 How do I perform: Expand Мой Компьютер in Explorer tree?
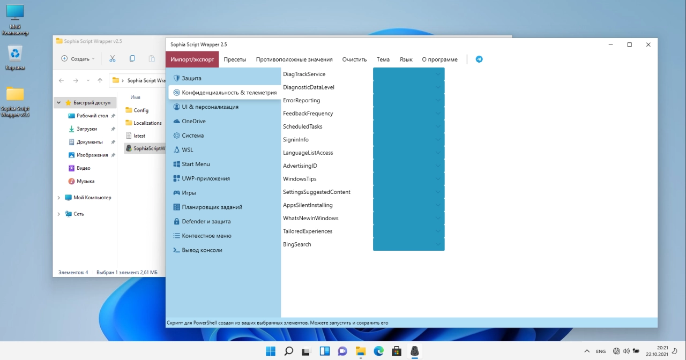pyautogui.click(x=59, y=198)
